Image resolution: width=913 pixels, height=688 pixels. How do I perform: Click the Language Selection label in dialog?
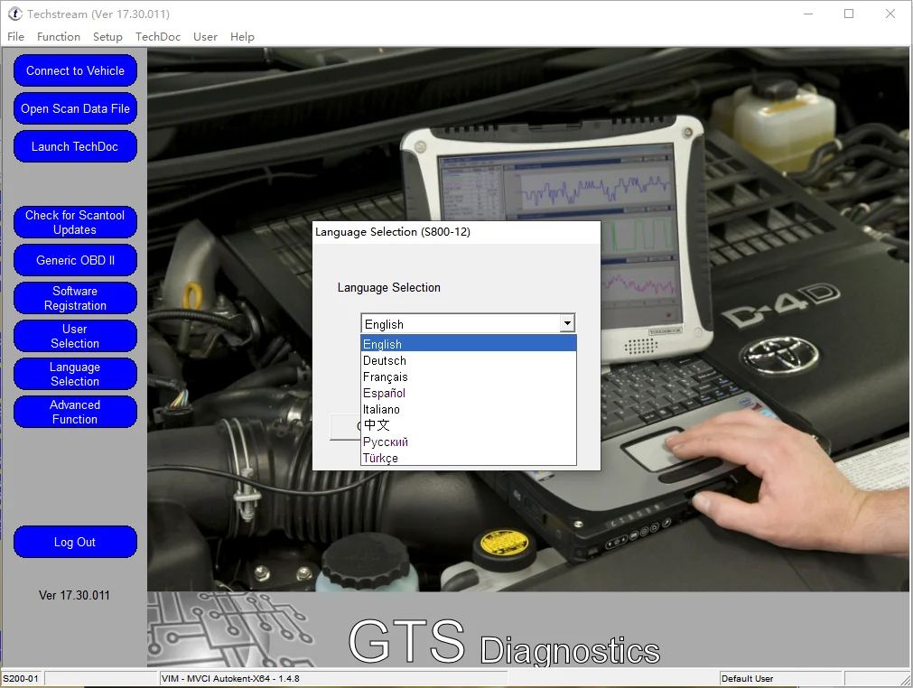[389, 287]
